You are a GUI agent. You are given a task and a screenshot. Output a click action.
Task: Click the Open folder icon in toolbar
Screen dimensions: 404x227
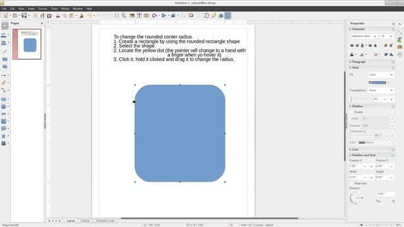point(15,16)
